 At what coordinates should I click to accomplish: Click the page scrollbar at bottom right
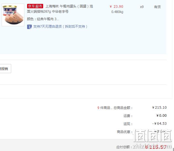173,149
